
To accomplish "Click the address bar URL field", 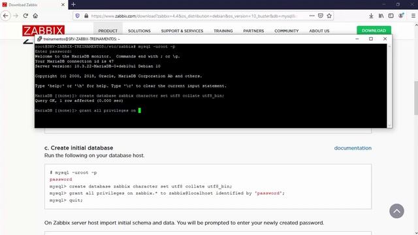I will [193, 16].
